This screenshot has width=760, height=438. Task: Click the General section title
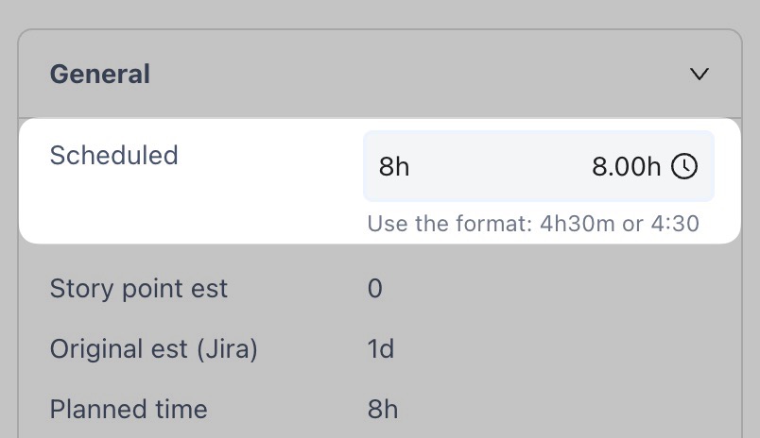[x=99, y=74]
